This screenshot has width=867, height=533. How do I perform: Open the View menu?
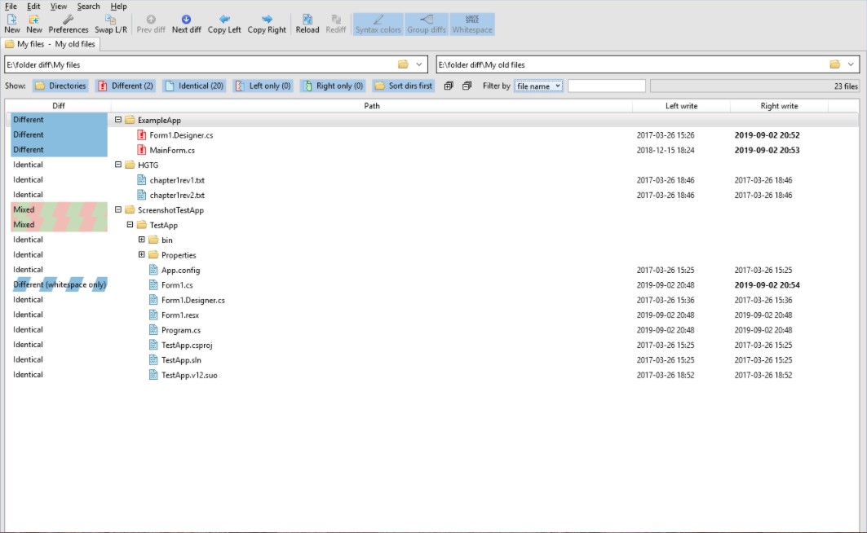pos(58,6)
